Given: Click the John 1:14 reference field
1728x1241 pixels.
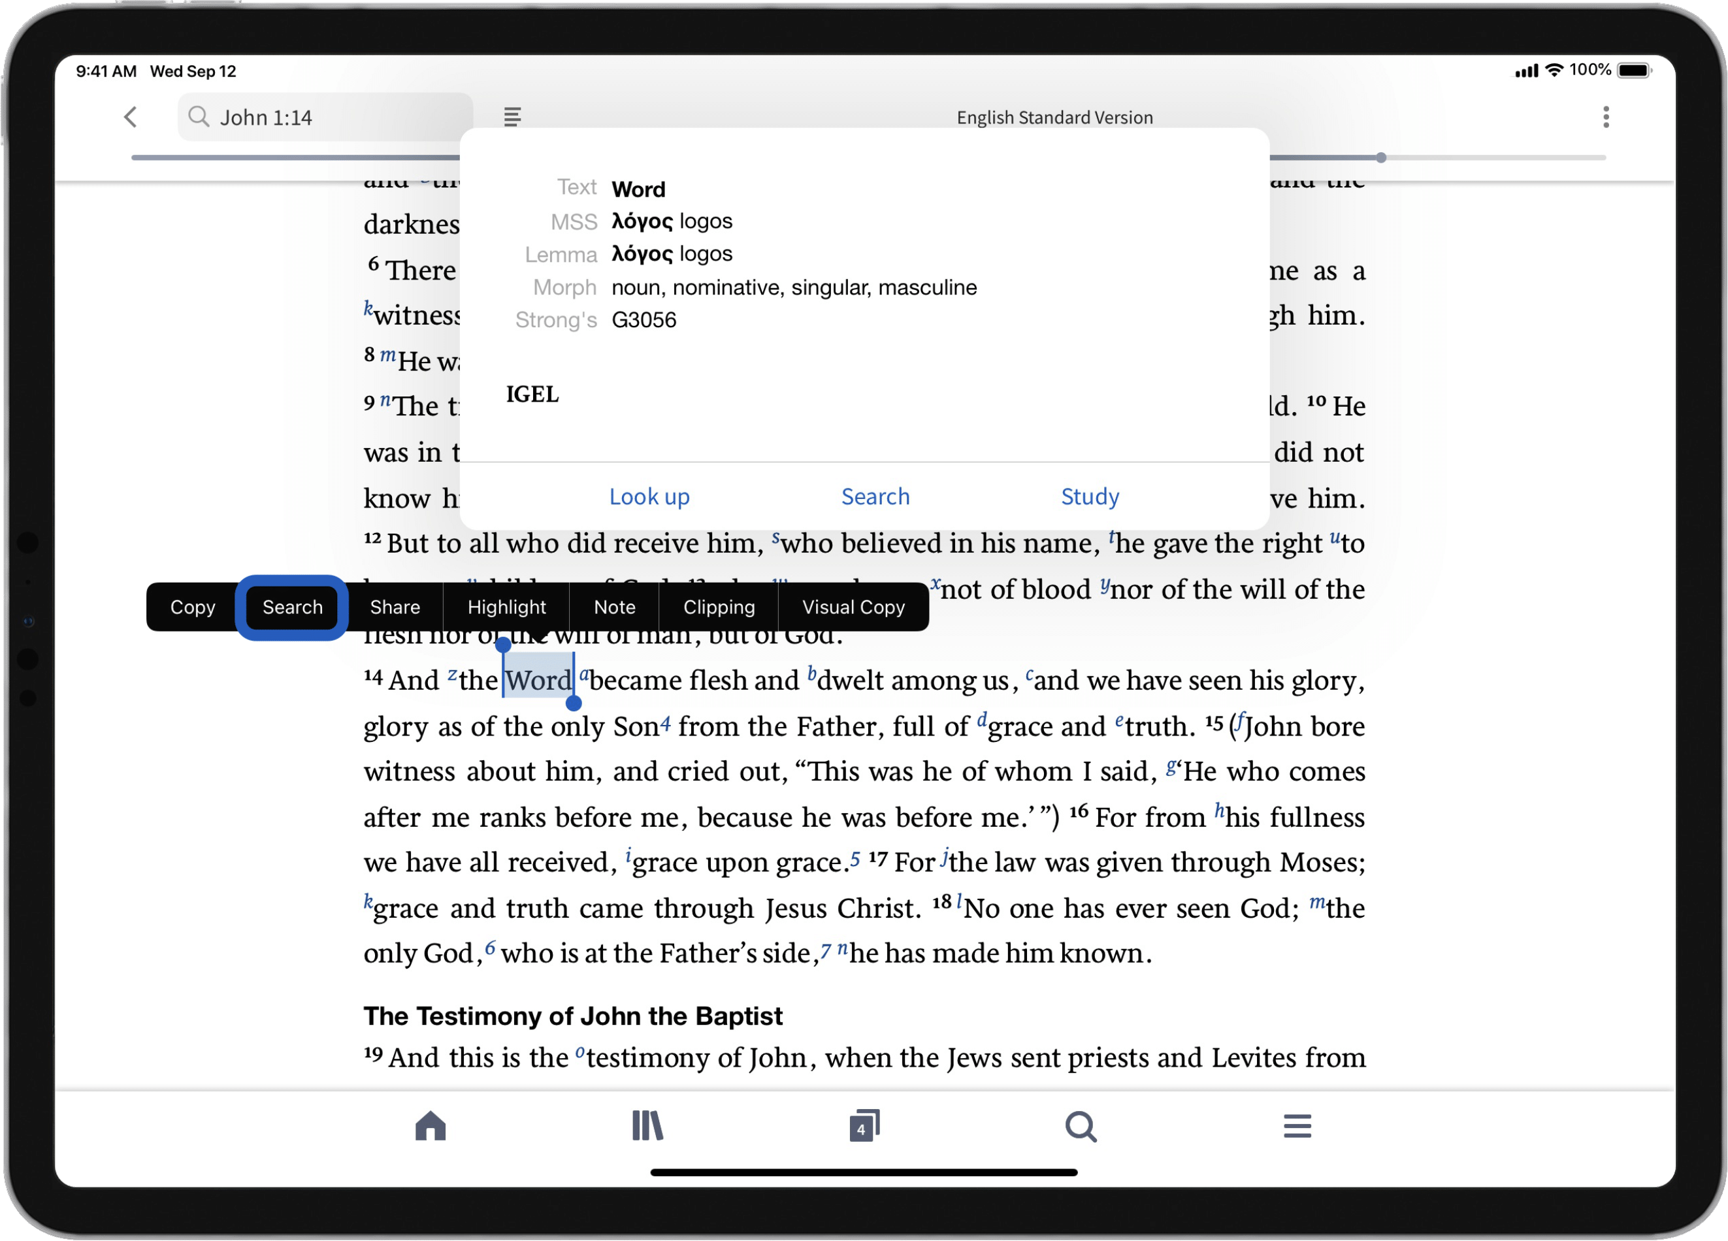Looking at the screenshot, I should pos(325,116).
